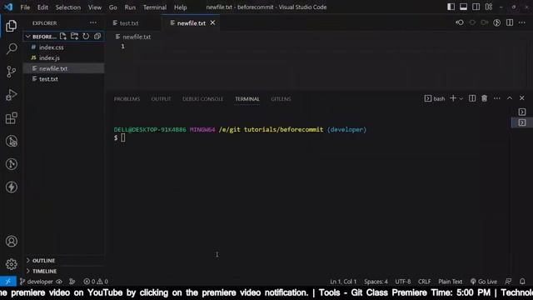
Task: Click New Folder icon in Explorer header
Action: (74, 36)
